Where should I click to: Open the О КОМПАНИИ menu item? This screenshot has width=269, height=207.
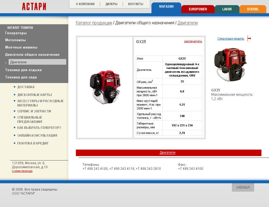click(85, 4)
